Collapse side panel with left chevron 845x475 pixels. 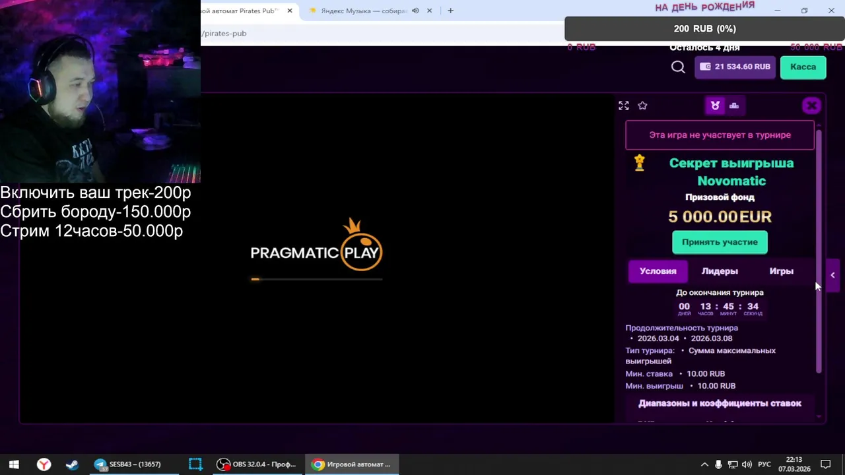pyautogui.click(x=832, y=275)
